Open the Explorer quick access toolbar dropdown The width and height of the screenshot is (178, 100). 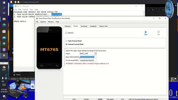21,2
